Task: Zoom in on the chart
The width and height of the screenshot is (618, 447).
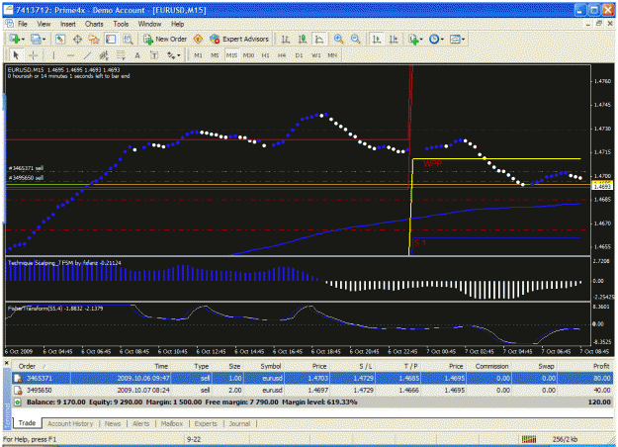Action: 338,39
